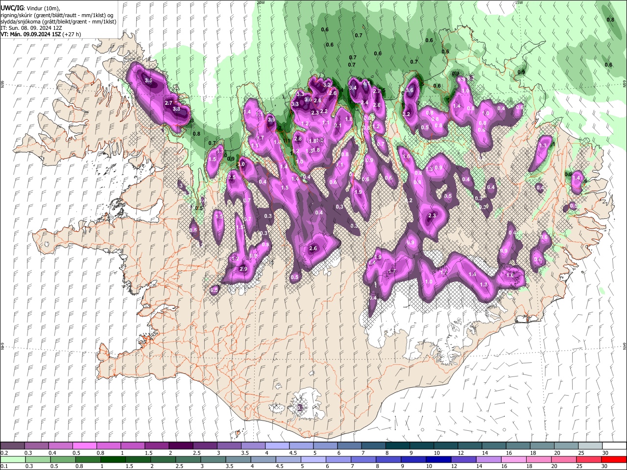Pick the bright magenta 0.5 swatch, upper scale
The height and width of the screenshot is (470, 627).
[x=84, y=446]
